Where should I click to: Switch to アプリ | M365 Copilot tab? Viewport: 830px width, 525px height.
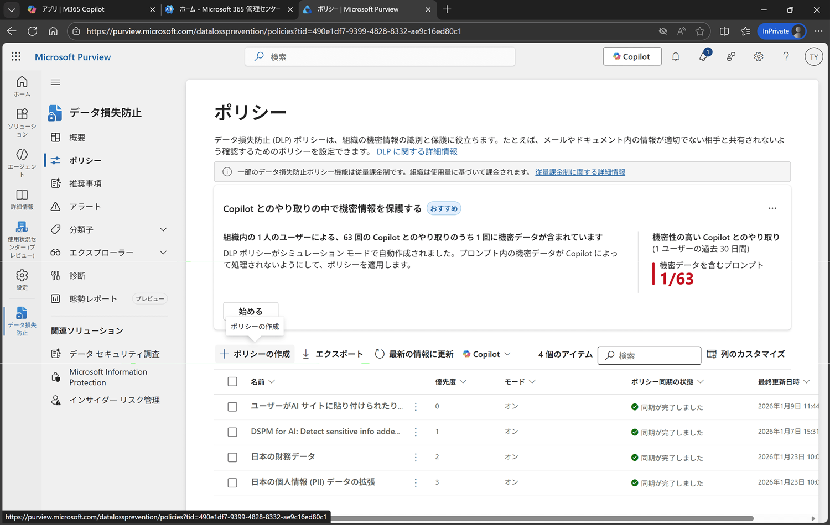[91, 9]
